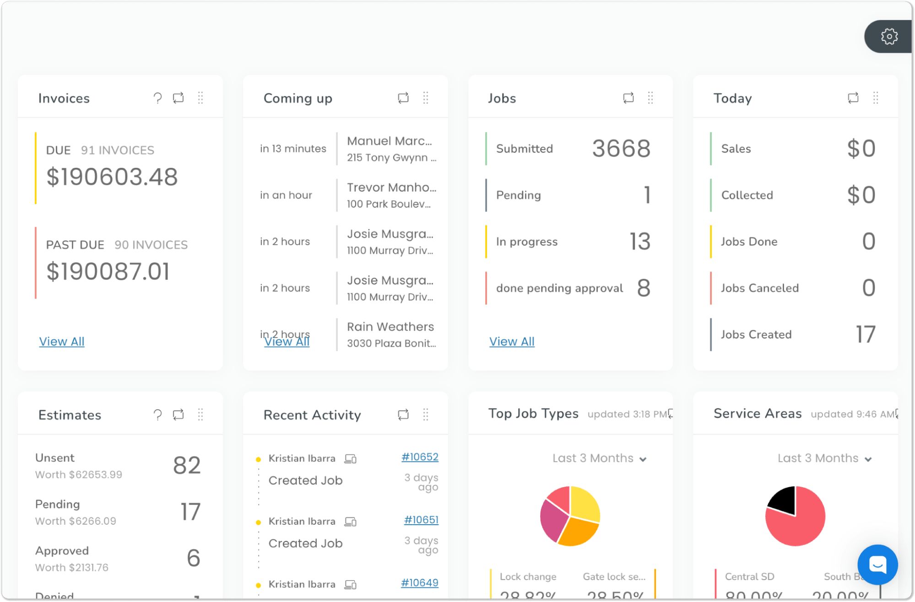Click the Today widget drag handle

[876, 98]
